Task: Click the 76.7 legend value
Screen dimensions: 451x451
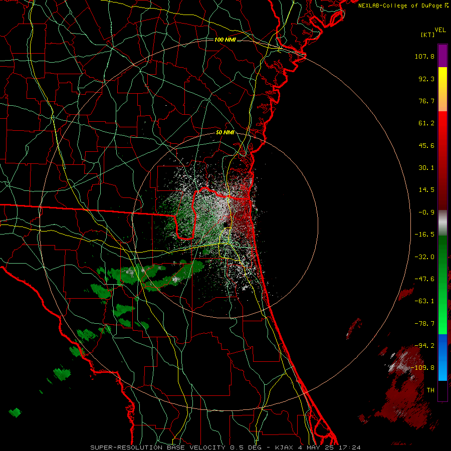Action: (426, 101)
